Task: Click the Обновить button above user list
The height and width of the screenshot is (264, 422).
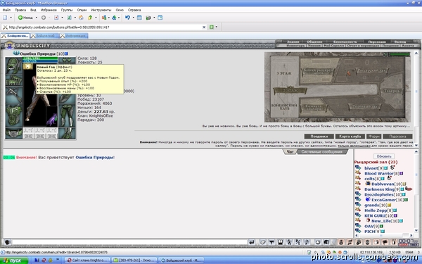Action: [384, 156]
